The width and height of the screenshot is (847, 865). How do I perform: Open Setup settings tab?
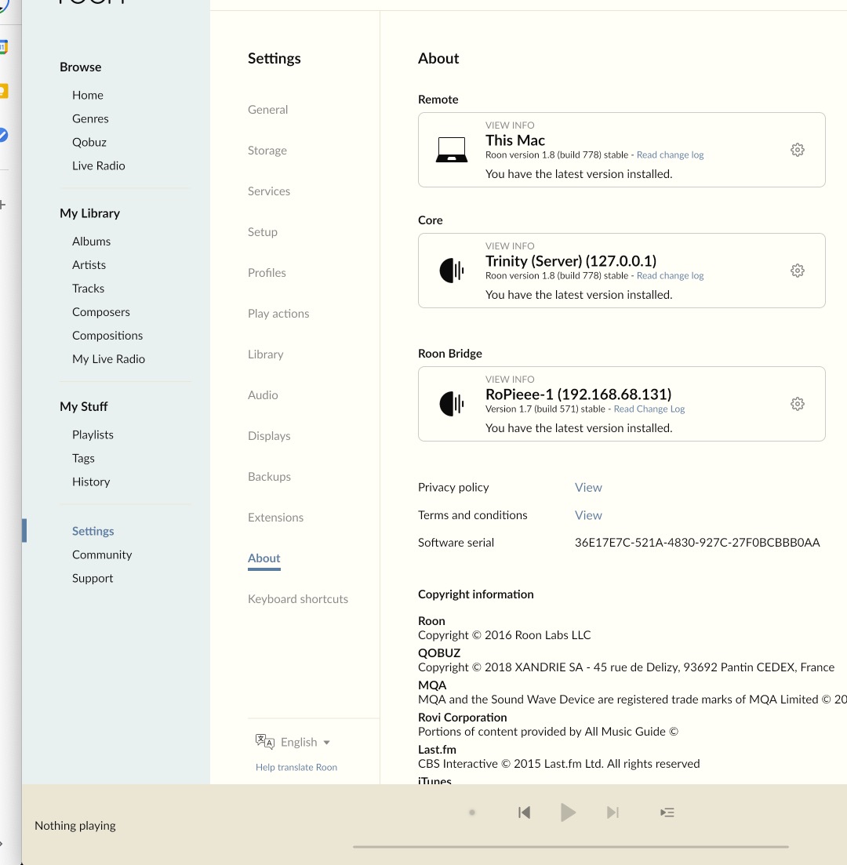263,231
